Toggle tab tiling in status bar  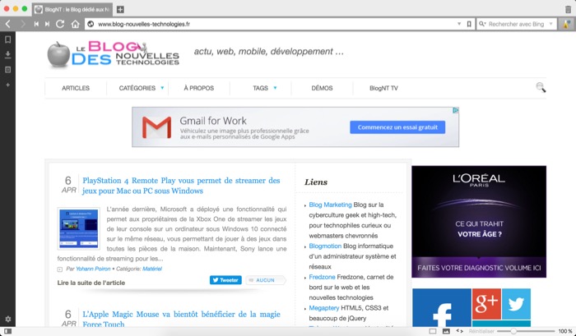pos(433,331)
